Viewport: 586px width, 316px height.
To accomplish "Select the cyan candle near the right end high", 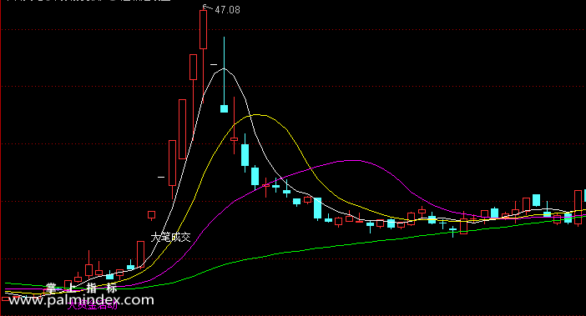I will pyautogui.click(x=536, y=200).
